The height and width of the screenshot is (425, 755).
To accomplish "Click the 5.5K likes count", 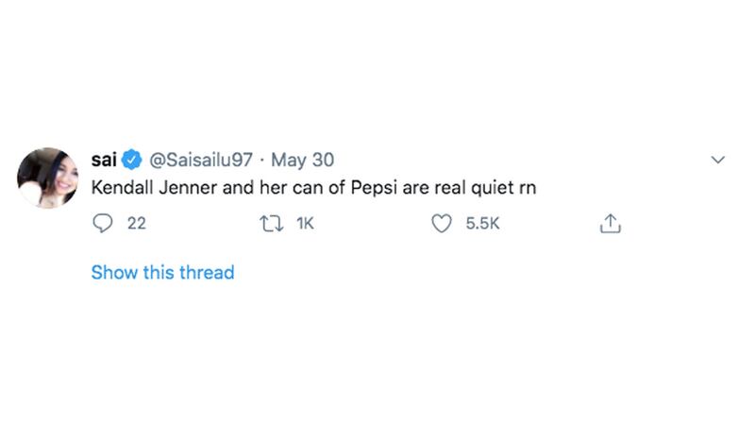I will 481,224.
